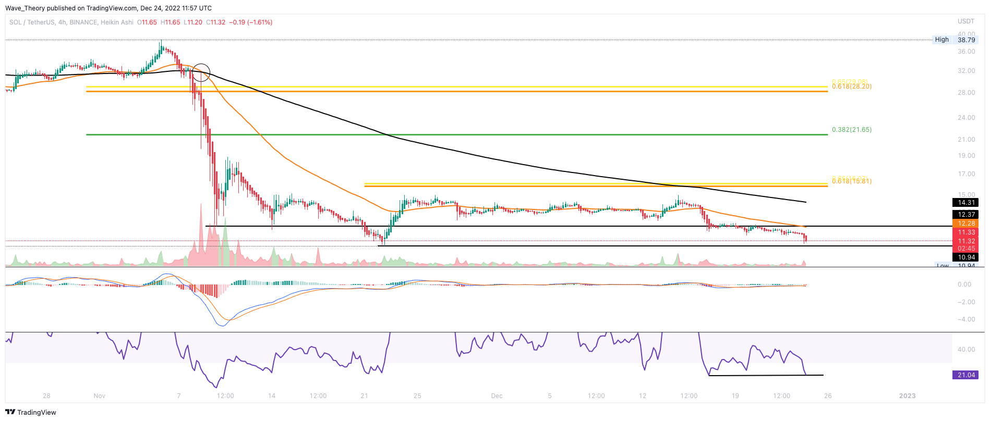Screen dimensions: 990x421
Task: Click the MACD −2.00 axis label
Action: point(966,302)
